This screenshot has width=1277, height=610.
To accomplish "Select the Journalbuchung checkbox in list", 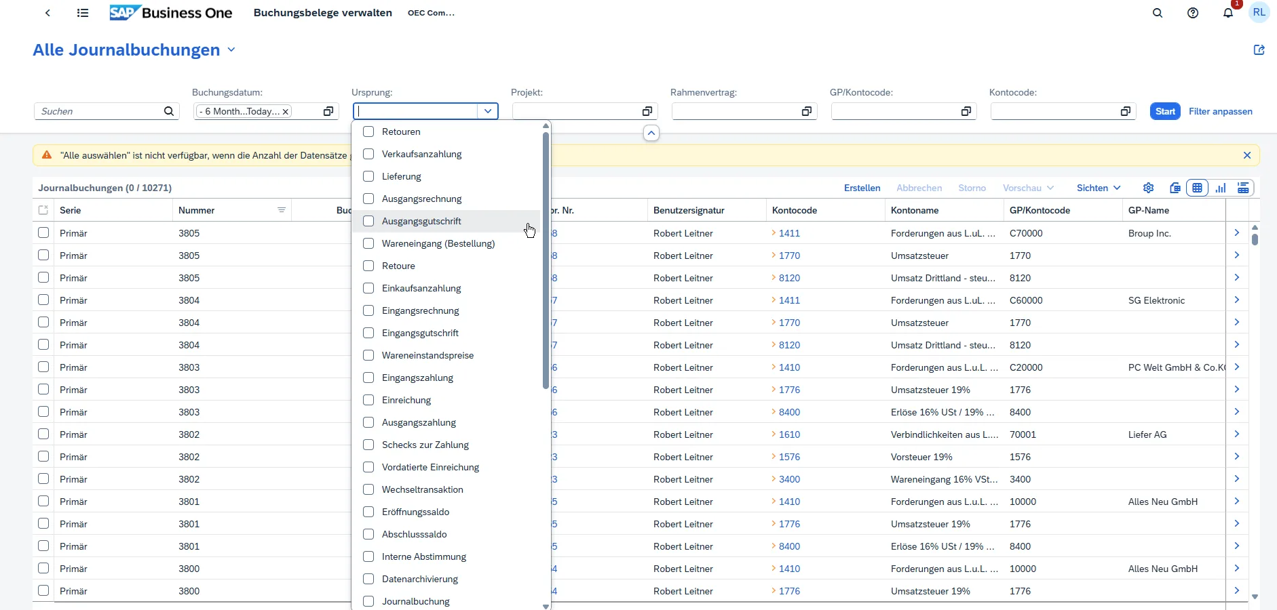I will click(x=368, y=601).
